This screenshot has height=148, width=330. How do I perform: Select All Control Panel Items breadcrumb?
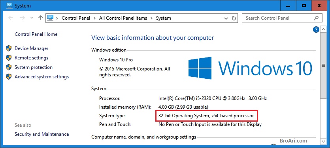pyautogui.click(x=123, y=18)
